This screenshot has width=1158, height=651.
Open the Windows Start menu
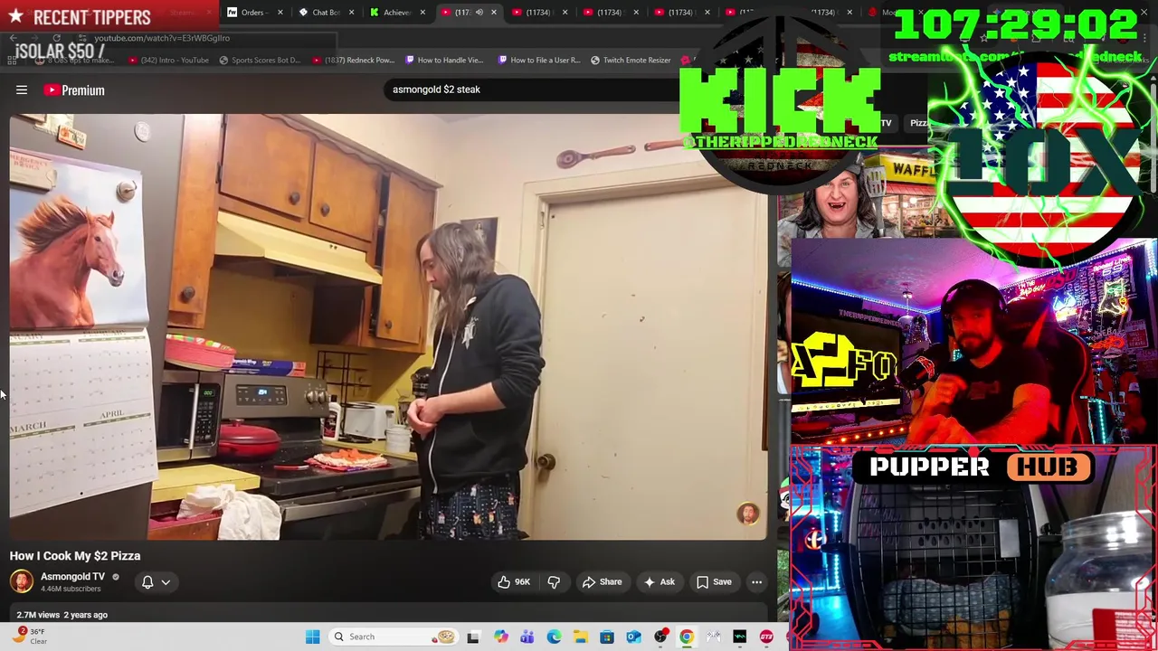(312, 637)
